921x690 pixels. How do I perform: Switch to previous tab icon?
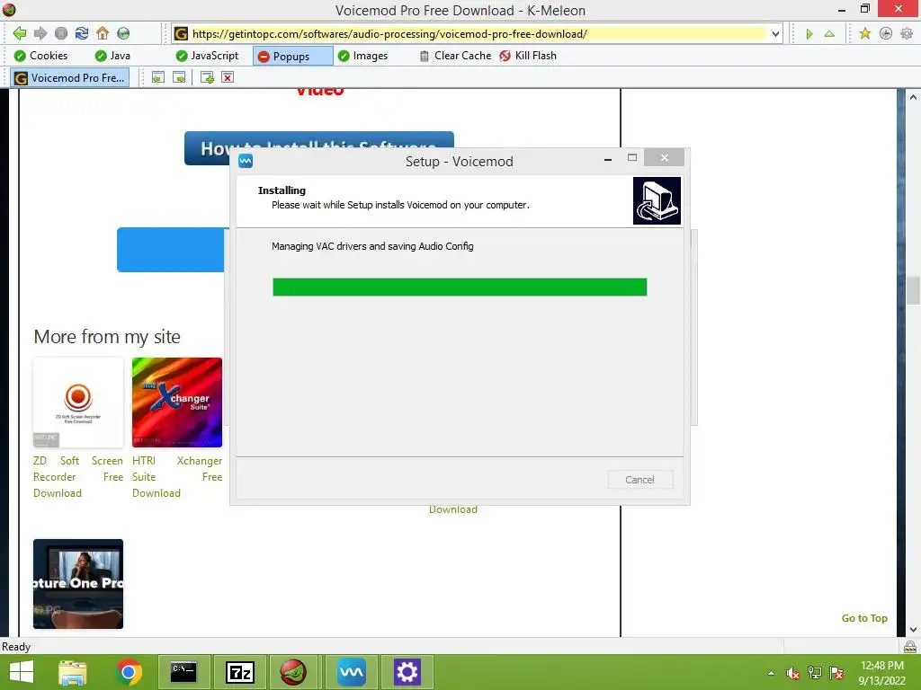(x=158, y=77)
